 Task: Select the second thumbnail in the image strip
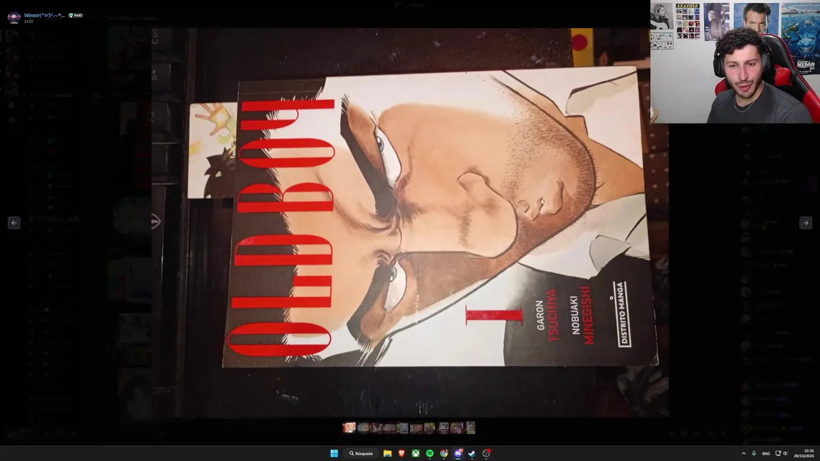363,428
